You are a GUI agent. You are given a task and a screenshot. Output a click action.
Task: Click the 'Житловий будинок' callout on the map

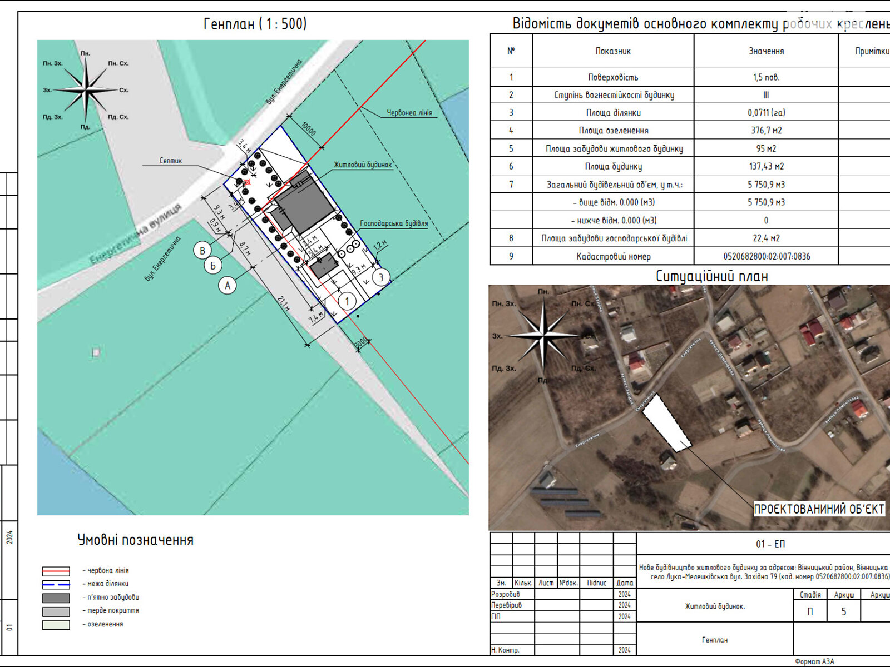[363, 165]
